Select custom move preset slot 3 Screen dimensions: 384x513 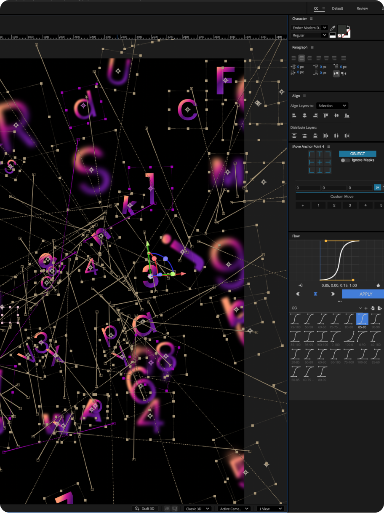pos(349,205)
